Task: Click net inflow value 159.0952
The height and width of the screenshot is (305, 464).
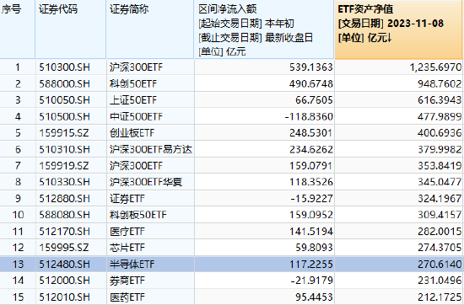Action: tap(311, 215)
